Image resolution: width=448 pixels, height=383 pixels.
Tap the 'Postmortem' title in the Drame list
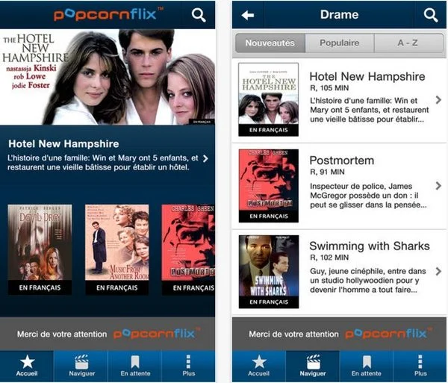(x=342, y=161)
